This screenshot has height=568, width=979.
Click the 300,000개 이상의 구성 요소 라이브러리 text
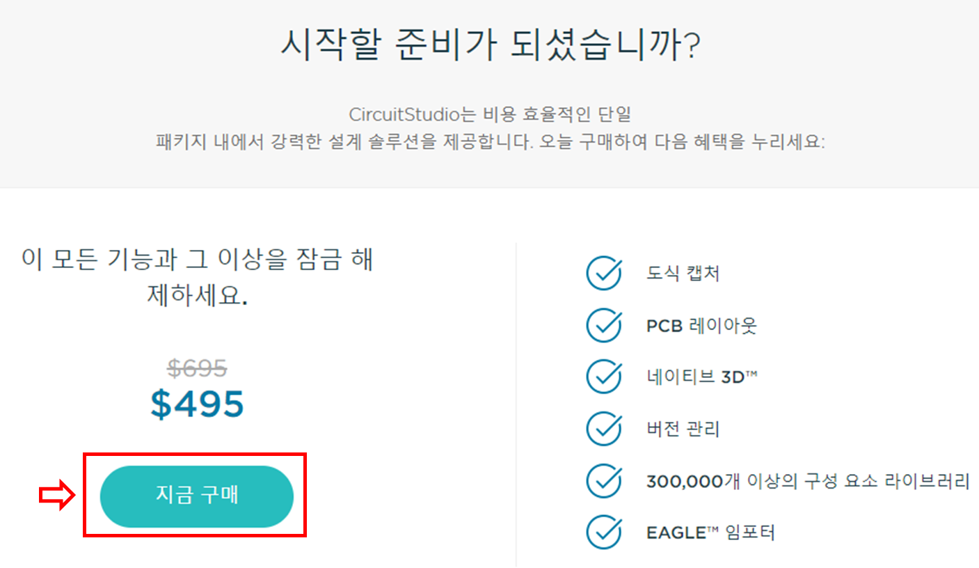click(x=808, y=480)
